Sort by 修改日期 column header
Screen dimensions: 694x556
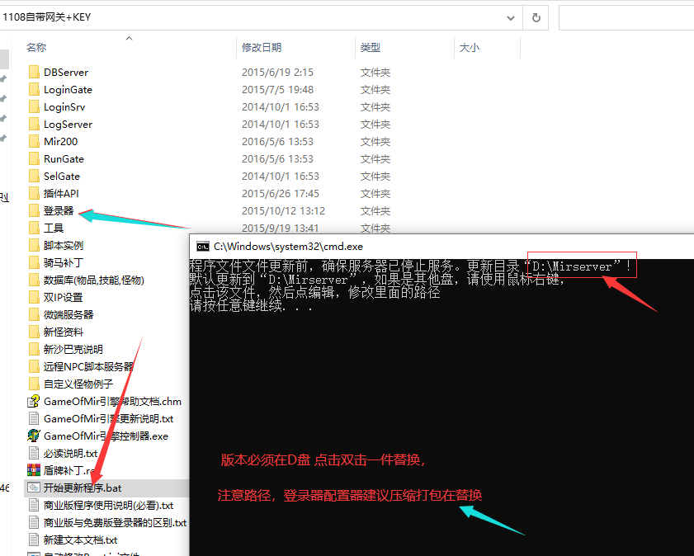click(x=262, y=48)
